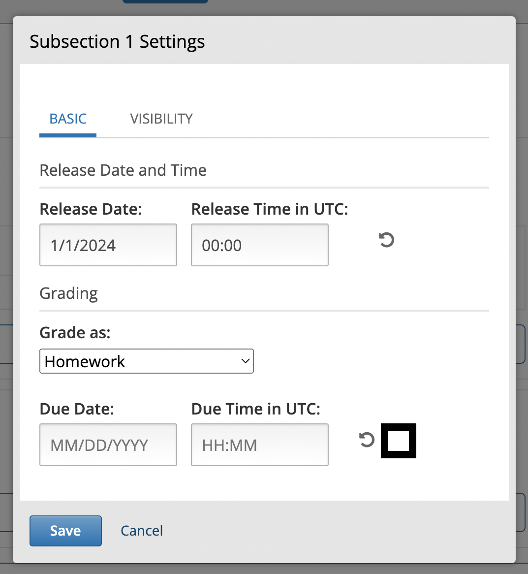Image resolution: width=528 pixels, height=574 pixels.
Task: Cancel the subsection settings changes
Action: (x=141, y=531)
